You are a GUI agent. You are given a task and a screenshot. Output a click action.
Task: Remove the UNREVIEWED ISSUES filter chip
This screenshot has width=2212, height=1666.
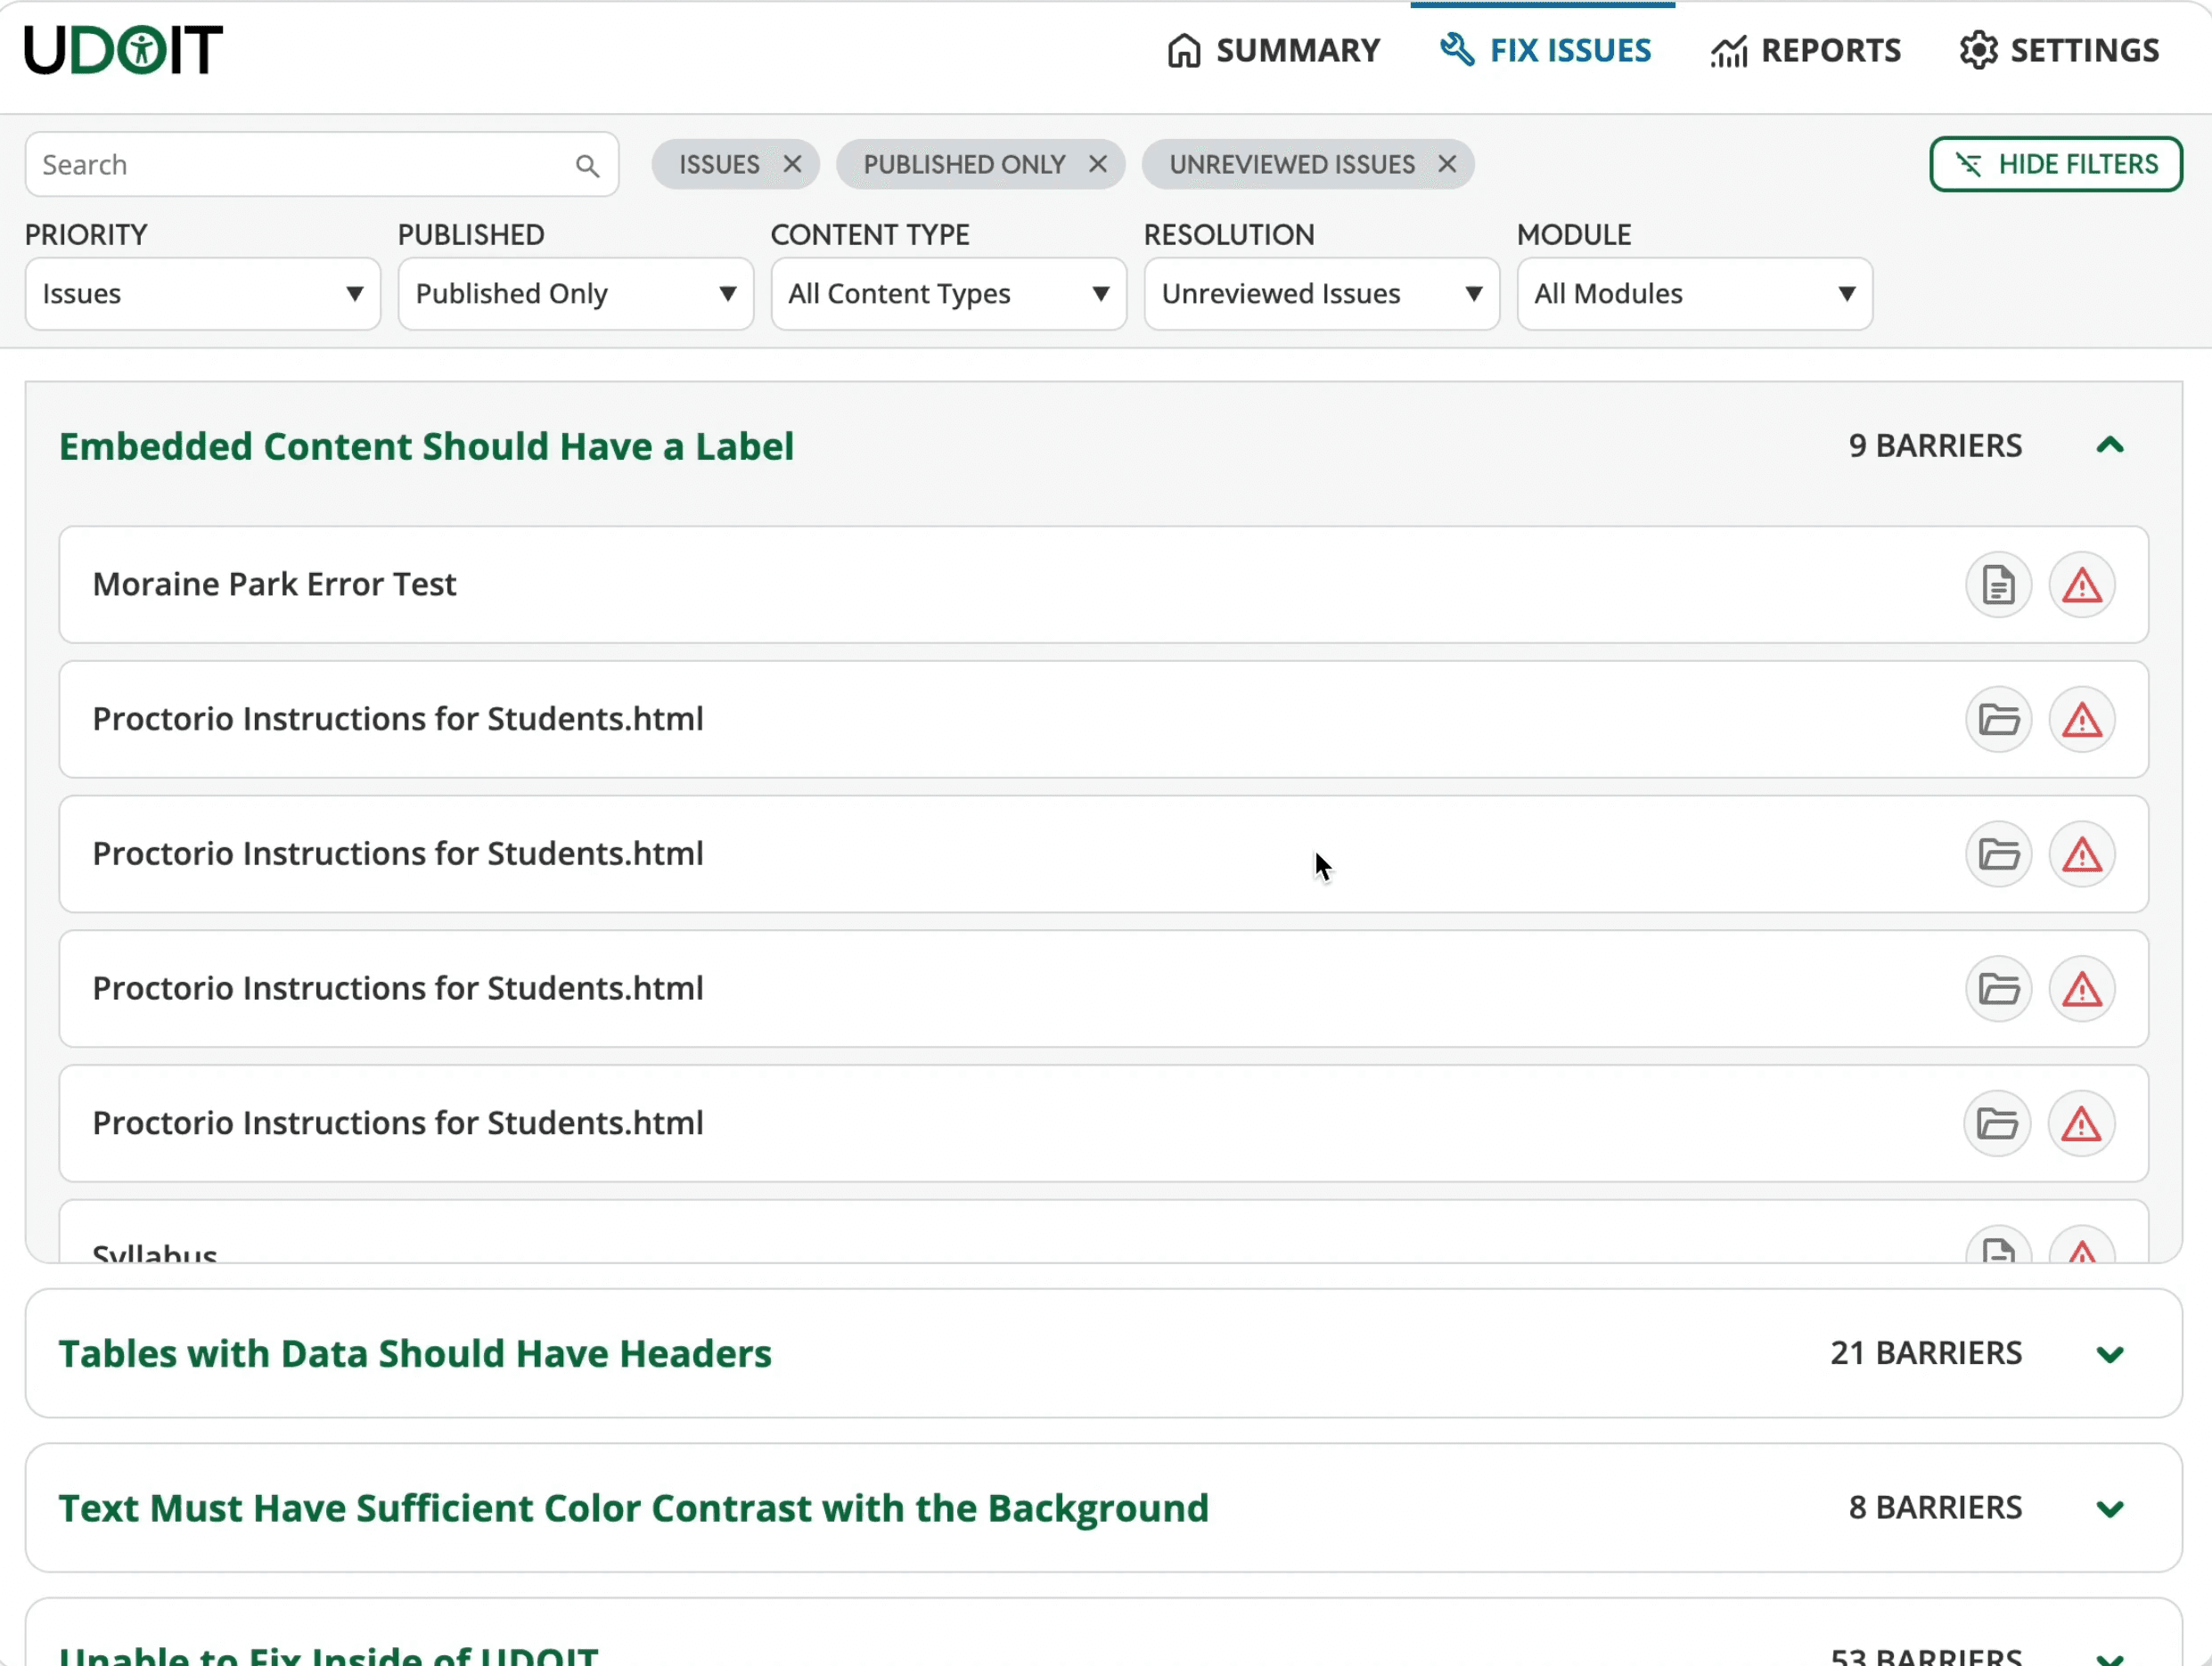(x=1446, y=164)
